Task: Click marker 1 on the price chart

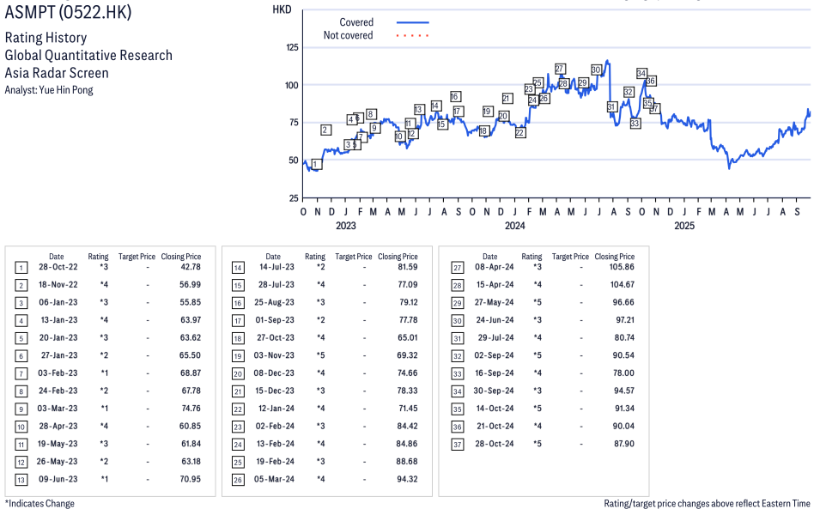Action: [316, 164]
